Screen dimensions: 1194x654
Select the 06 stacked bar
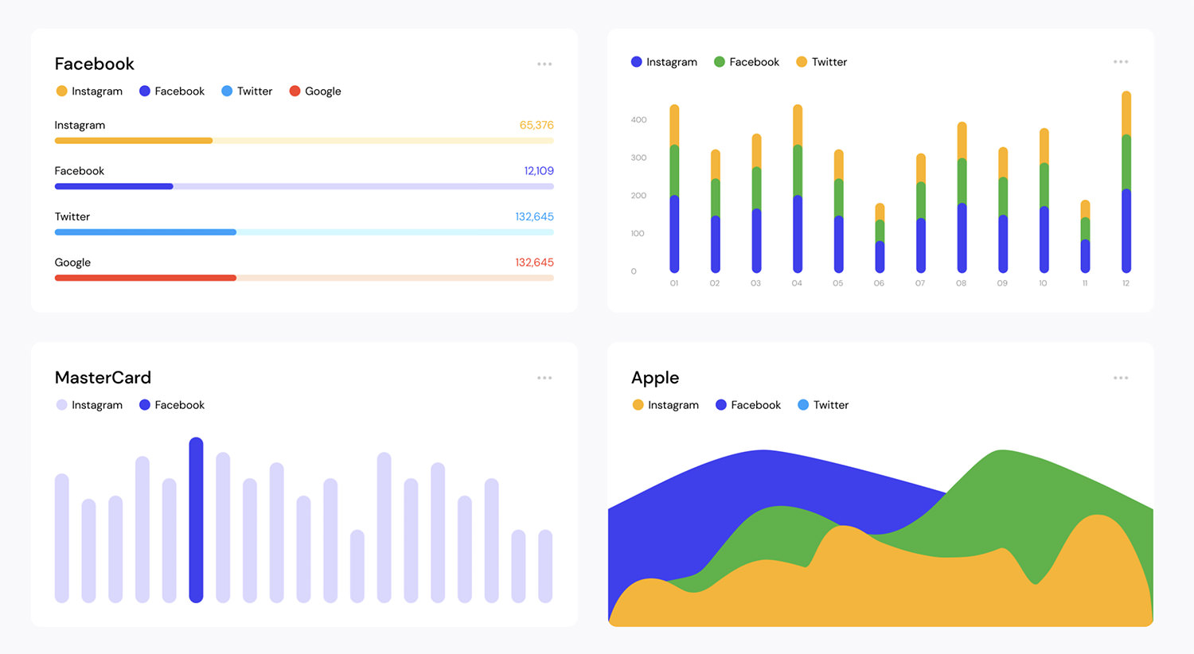[x=880, y=238]
